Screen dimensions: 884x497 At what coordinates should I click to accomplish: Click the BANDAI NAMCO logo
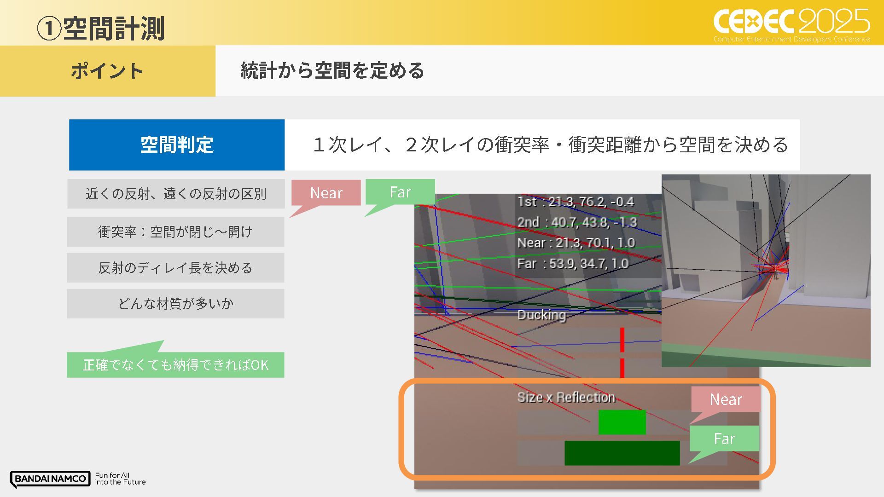pyautogui.click(x=50, y=479)
